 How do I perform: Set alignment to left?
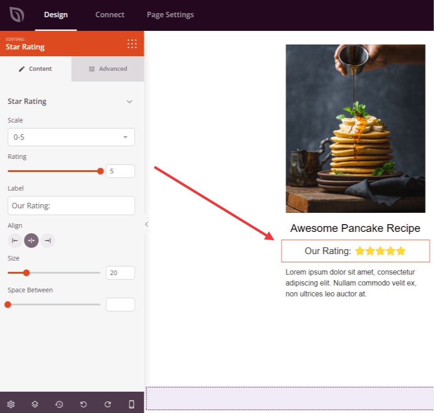tap(15, 241)
